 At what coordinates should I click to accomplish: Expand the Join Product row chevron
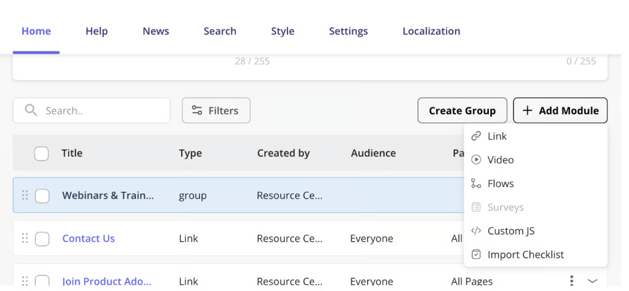tap(593, 281)
